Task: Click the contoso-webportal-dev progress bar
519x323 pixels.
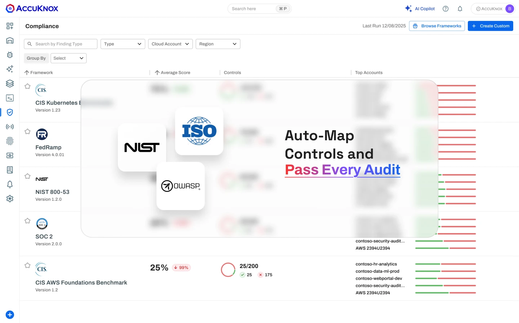Action: [x=445, y=278]
